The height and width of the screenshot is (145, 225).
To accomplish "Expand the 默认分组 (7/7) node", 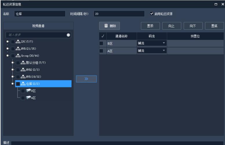I will 12,63.
